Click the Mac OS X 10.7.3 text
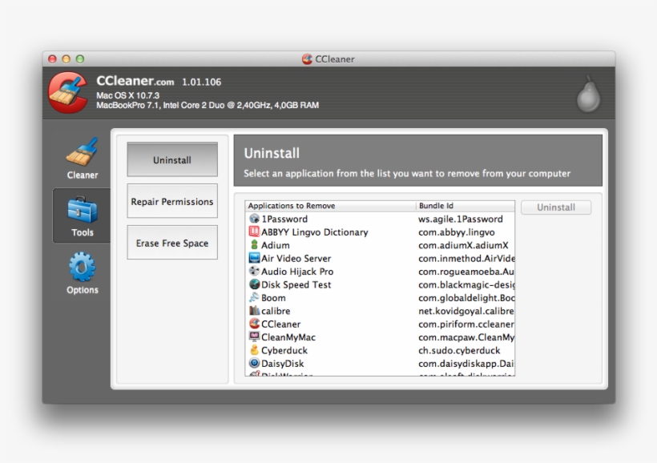This screenshot has height=463, width=657. coord(128,95)
